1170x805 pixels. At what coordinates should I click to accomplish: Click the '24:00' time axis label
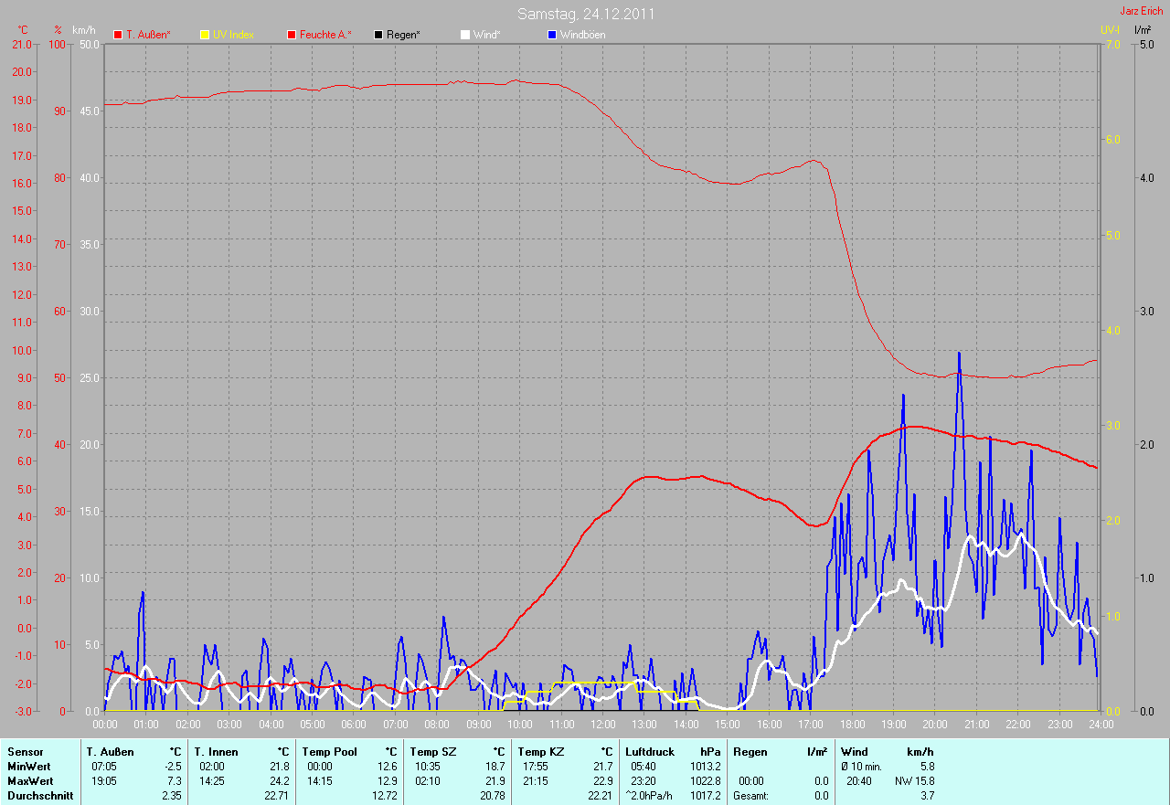point(1100,725)
